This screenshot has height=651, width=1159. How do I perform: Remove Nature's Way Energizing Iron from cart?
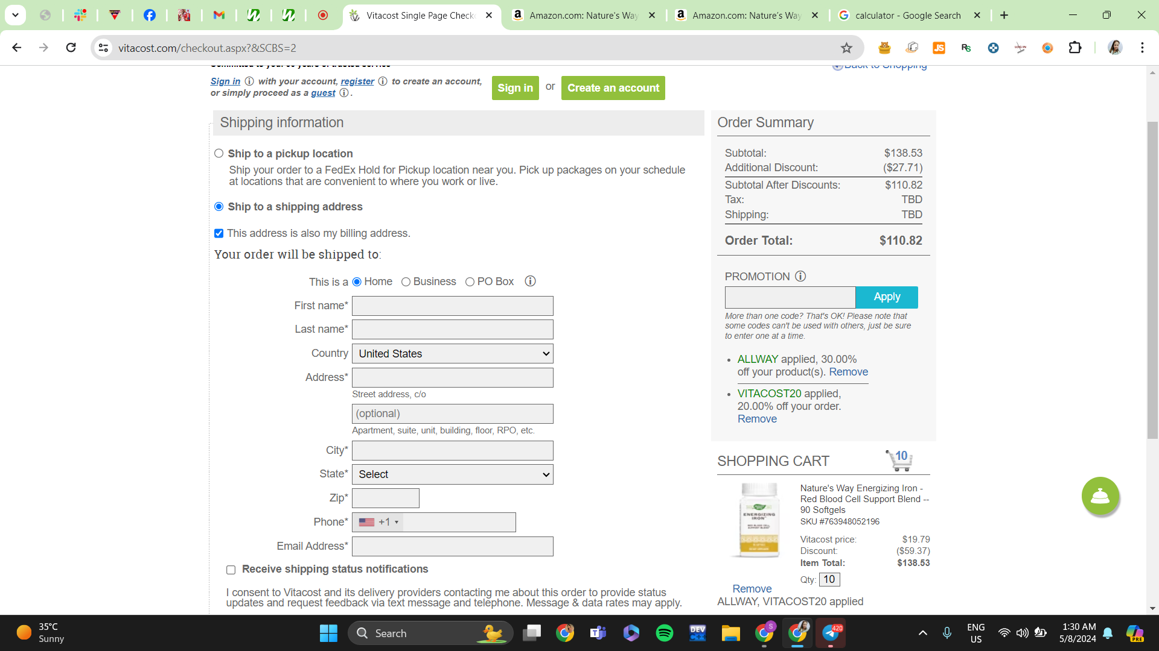752,589
